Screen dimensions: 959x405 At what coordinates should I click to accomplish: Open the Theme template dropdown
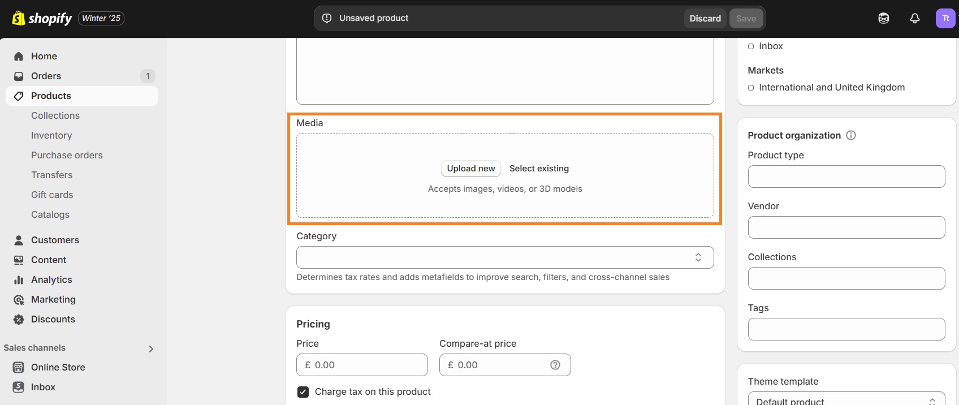point(846,399)
